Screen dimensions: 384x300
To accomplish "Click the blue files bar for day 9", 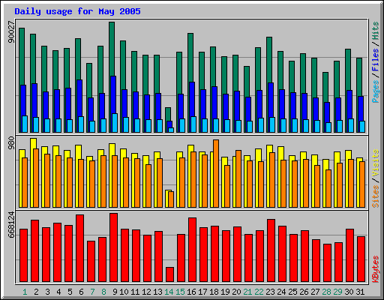I will point(113,95).
